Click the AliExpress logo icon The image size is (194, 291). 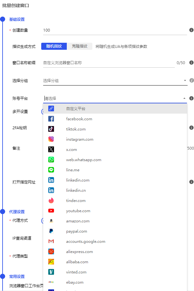click(51, 251)
